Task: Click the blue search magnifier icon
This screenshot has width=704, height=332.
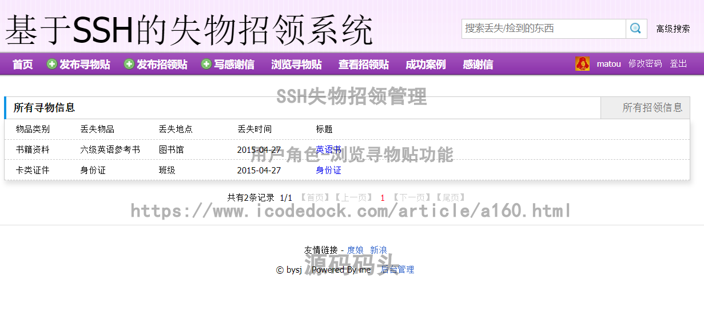Action: [636, 28]
